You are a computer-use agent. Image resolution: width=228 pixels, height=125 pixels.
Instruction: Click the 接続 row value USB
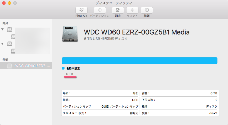pos(135,100)
